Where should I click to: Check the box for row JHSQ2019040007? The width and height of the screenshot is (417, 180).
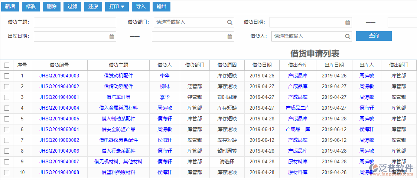(x=7, y=162)
